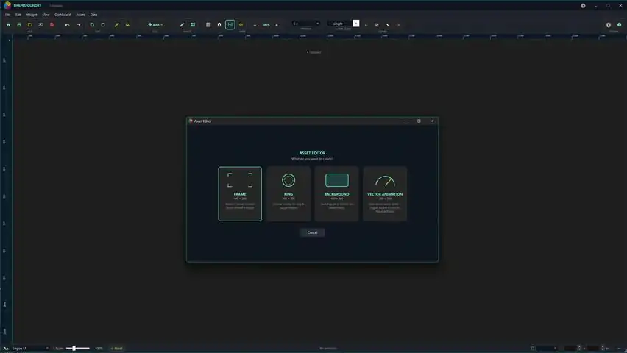Toggle the grid layout icon
The height and width of the screenshot is (353, 627).
(193, 25)
